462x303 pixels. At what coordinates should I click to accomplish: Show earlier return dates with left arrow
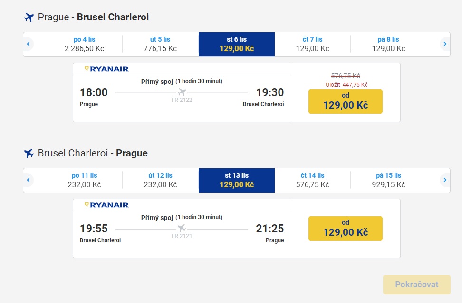pyautogui.click(x=29, y=180)
